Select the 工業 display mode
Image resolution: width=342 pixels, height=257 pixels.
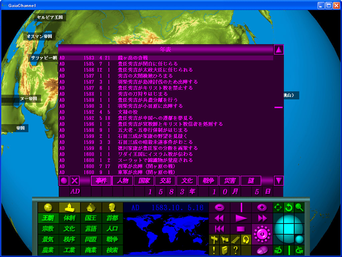click(69, 250)
